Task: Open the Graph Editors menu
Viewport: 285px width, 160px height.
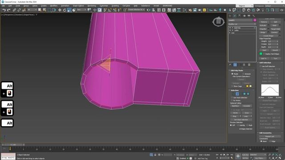Action: [78, 6]
